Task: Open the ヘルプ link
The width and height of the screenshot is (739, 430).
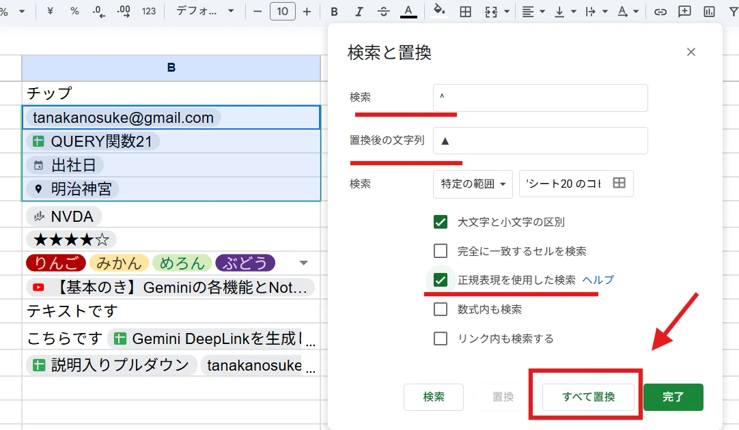Action: 598,281
